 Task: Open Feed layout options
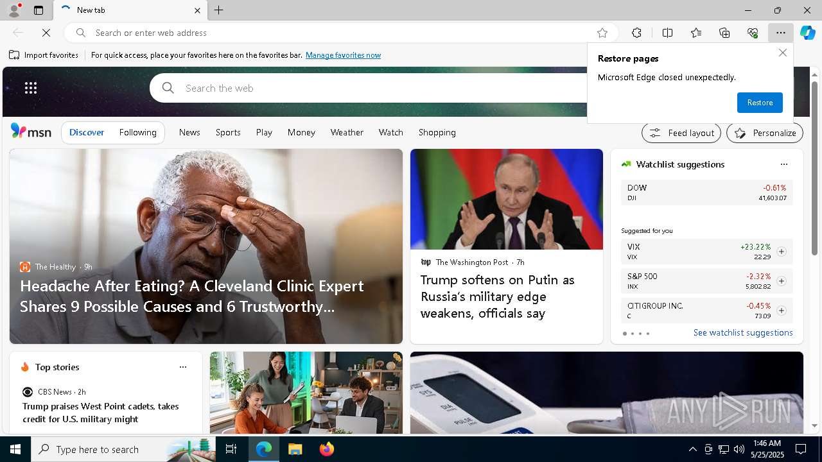(682, 133)
